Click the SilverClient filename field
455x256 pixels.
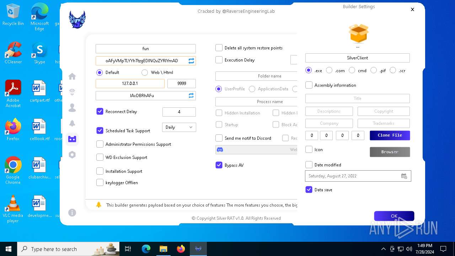pos(358,58)
